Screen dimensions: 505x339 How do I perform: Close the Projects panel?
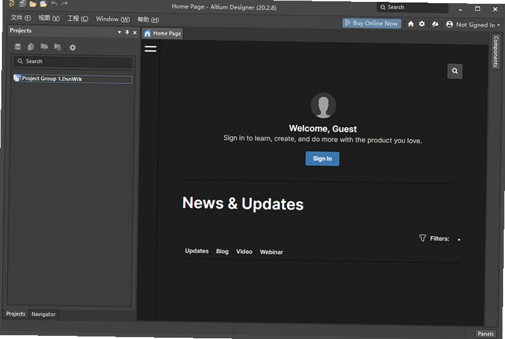[134, 33]
